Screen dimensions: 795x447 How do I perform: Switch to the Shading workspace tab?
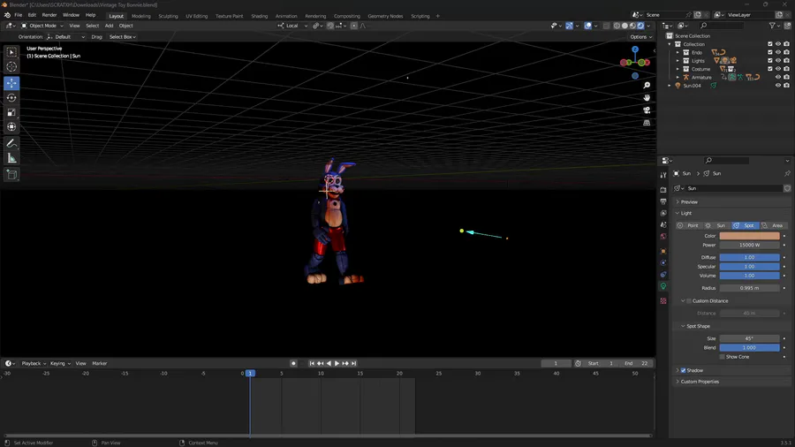(259, 16)
